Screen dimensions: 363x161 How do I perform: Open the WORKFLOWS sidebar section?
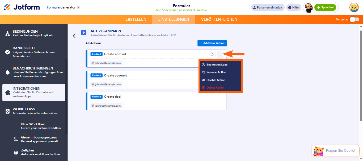(x=34, y=111)
